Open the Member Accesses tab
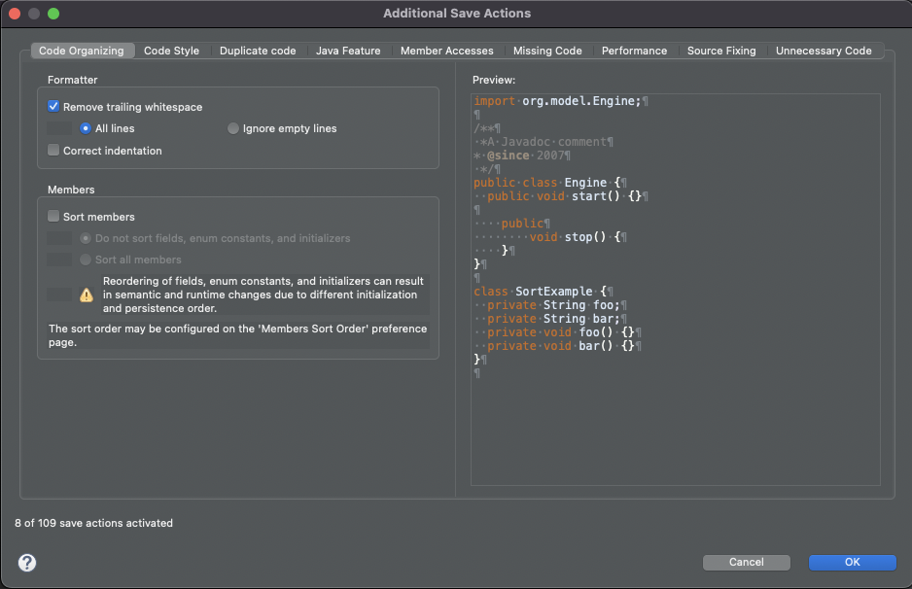The height and width of the screenshot is (589, 912). tap(446, 51)
